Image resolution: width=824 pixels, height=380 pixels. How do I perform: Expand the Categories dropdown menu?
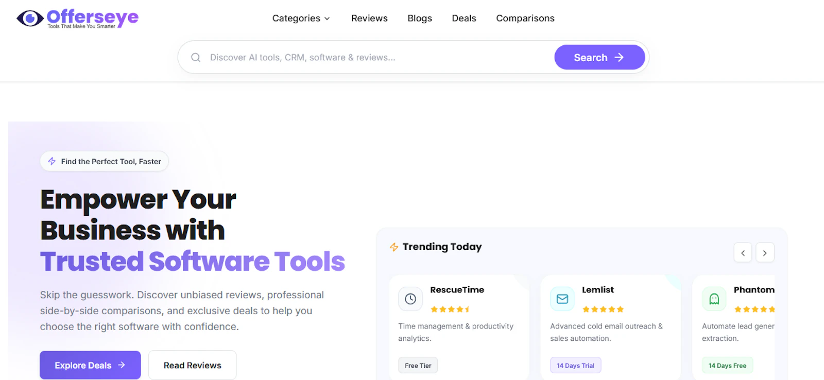(301, 19)
